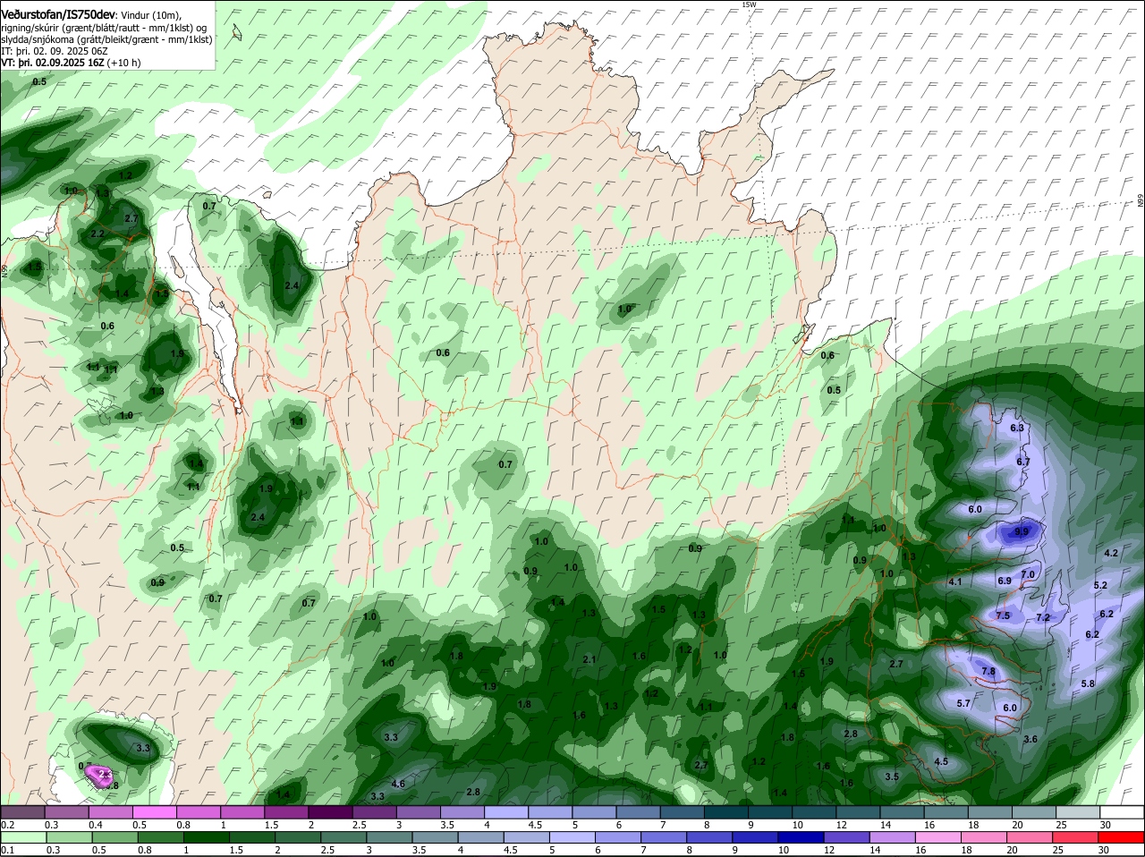
Task: Pick the dark teal 8 swatch in the upper legend
Action: click(726, 811)
